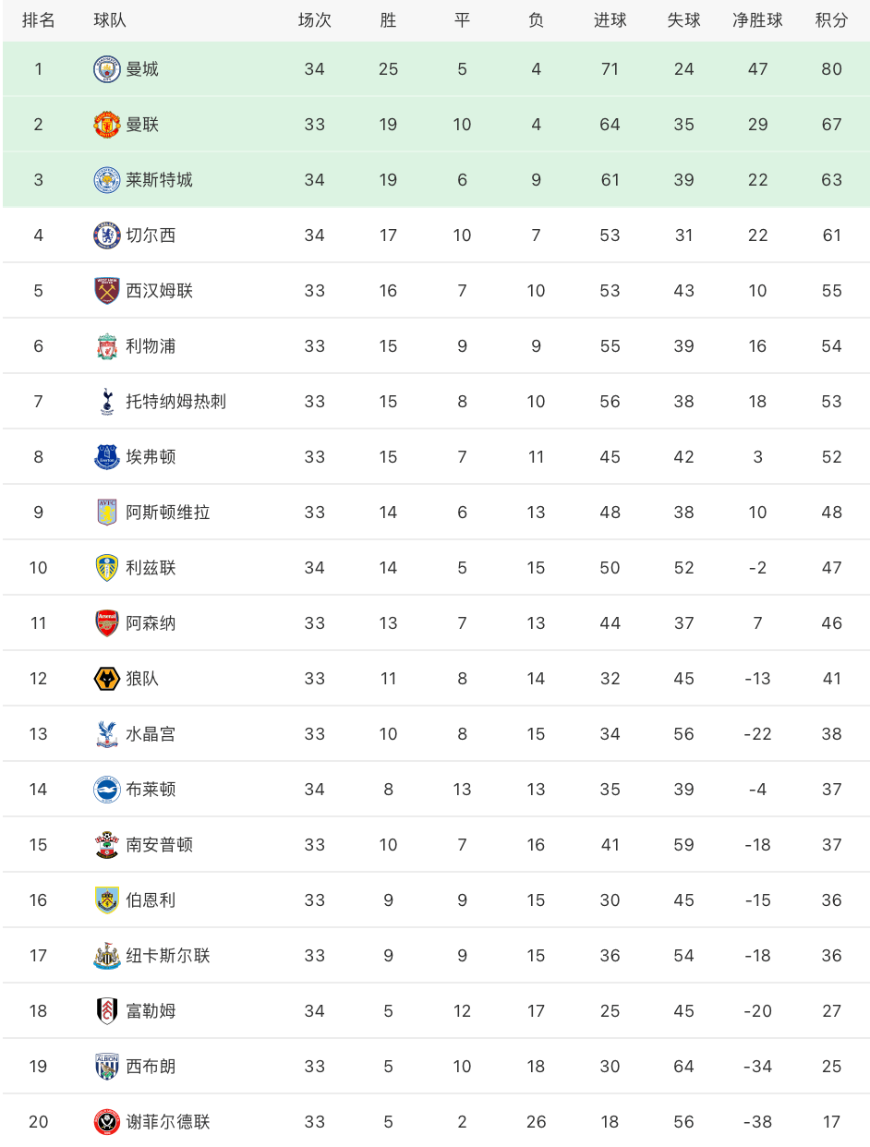Click the 场次 column header
Screen dimensions: 870x1147
tap(314, 20)
